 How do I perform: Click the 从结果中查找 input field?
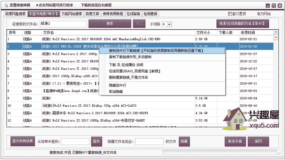pos(75,141)
